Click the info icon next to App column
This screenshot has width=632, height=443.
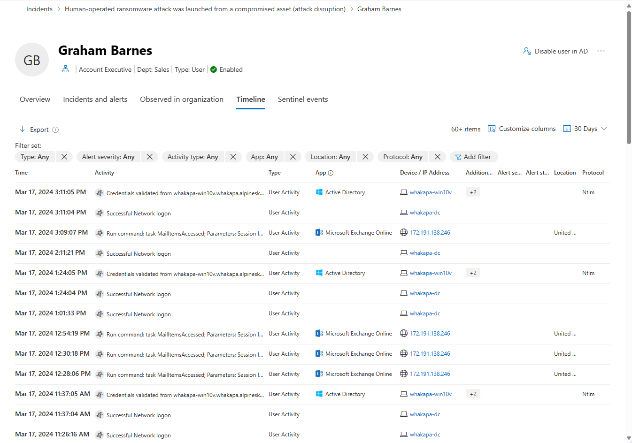[331, 173]
